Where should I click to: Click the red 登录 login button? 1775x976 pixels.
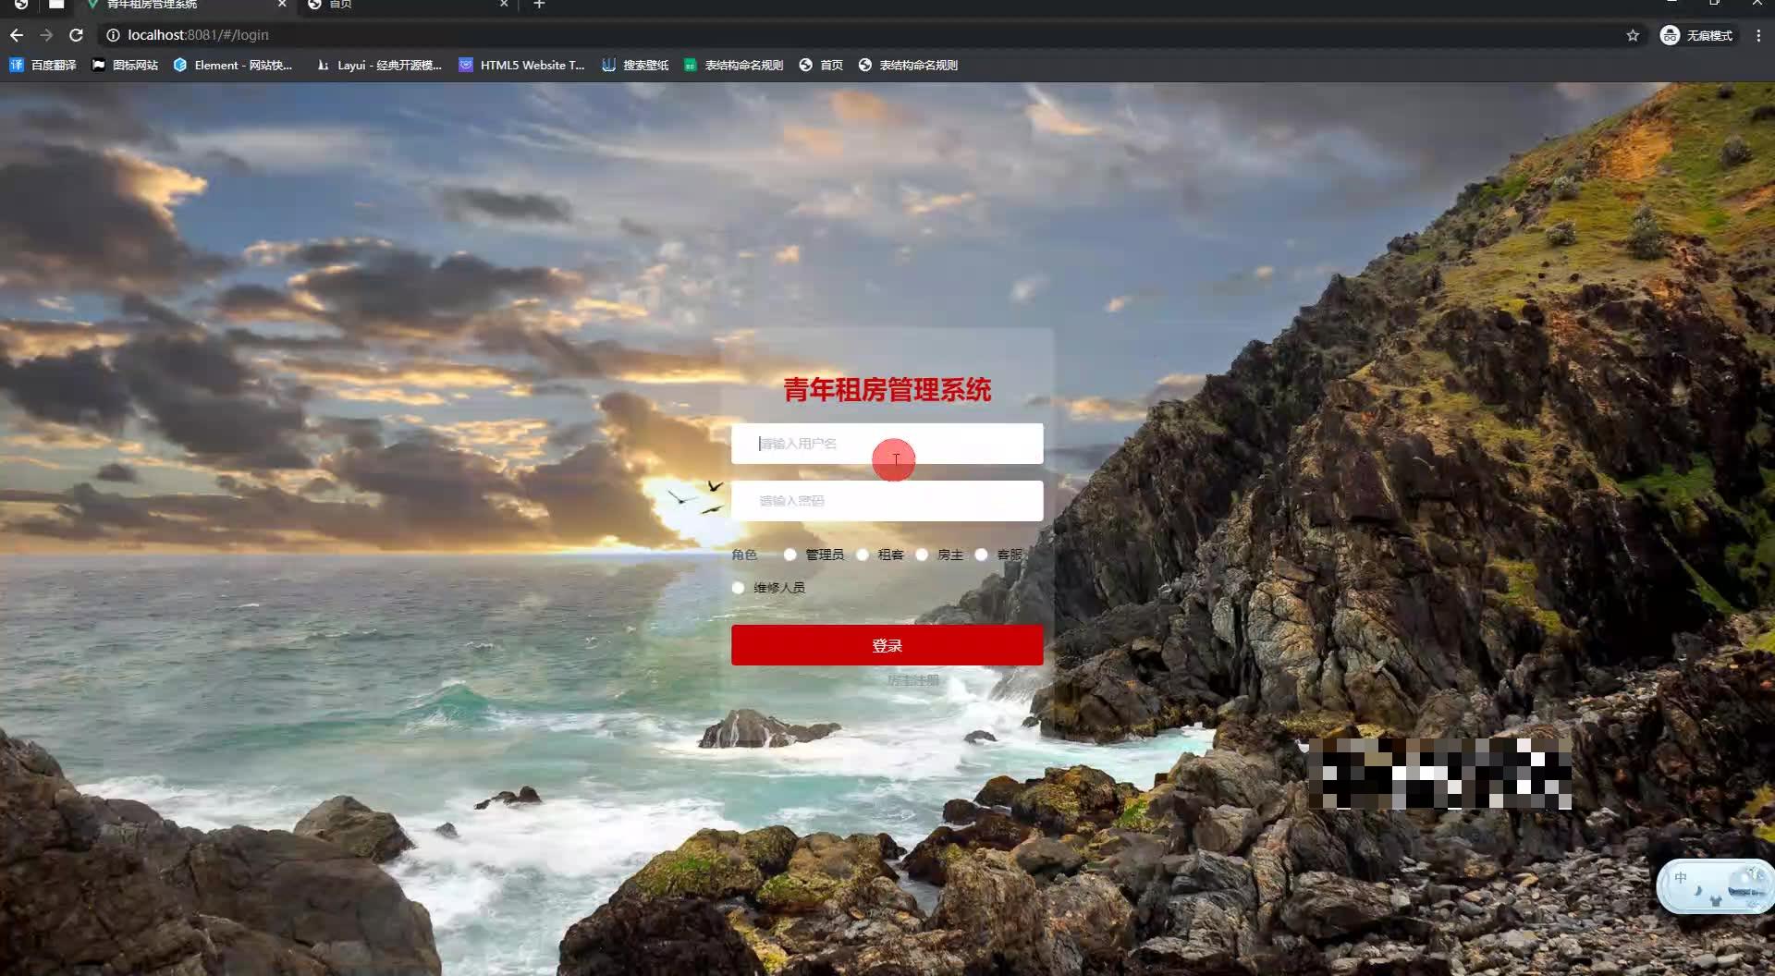tap(886, 644)
